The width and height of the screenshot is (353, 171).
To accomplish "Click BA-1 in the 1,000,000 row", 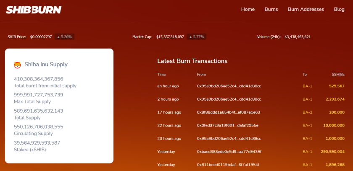I will [307, 138].
